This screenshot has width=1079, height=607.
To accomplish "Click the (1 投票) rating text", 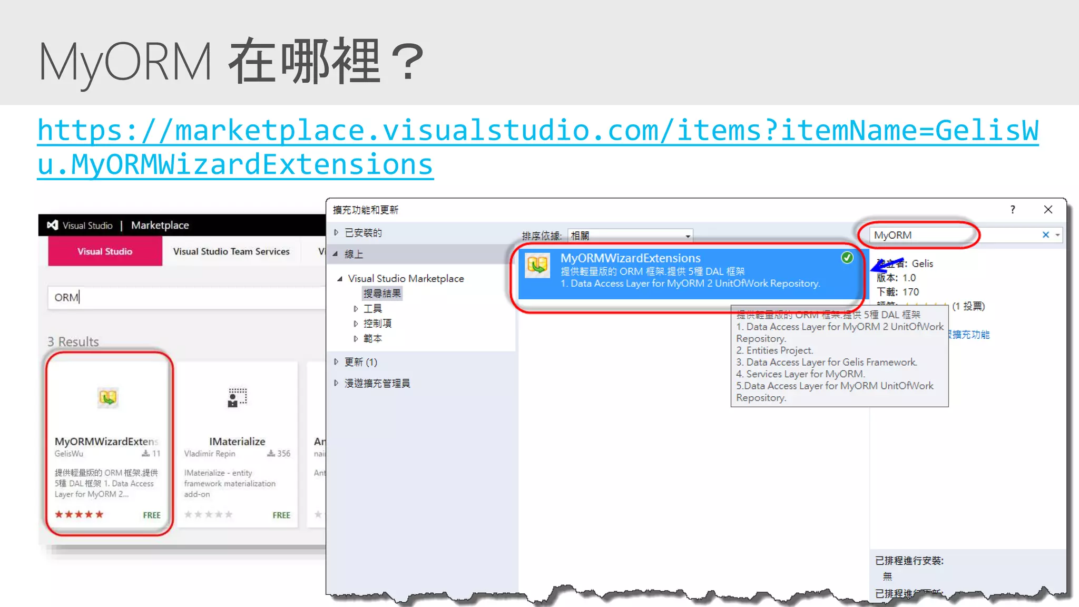I will 968,306.
